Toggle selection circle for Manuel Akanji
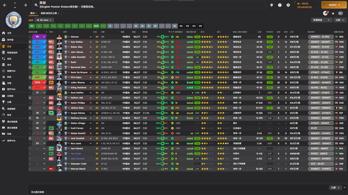348x195 pixels. [30, 169]
